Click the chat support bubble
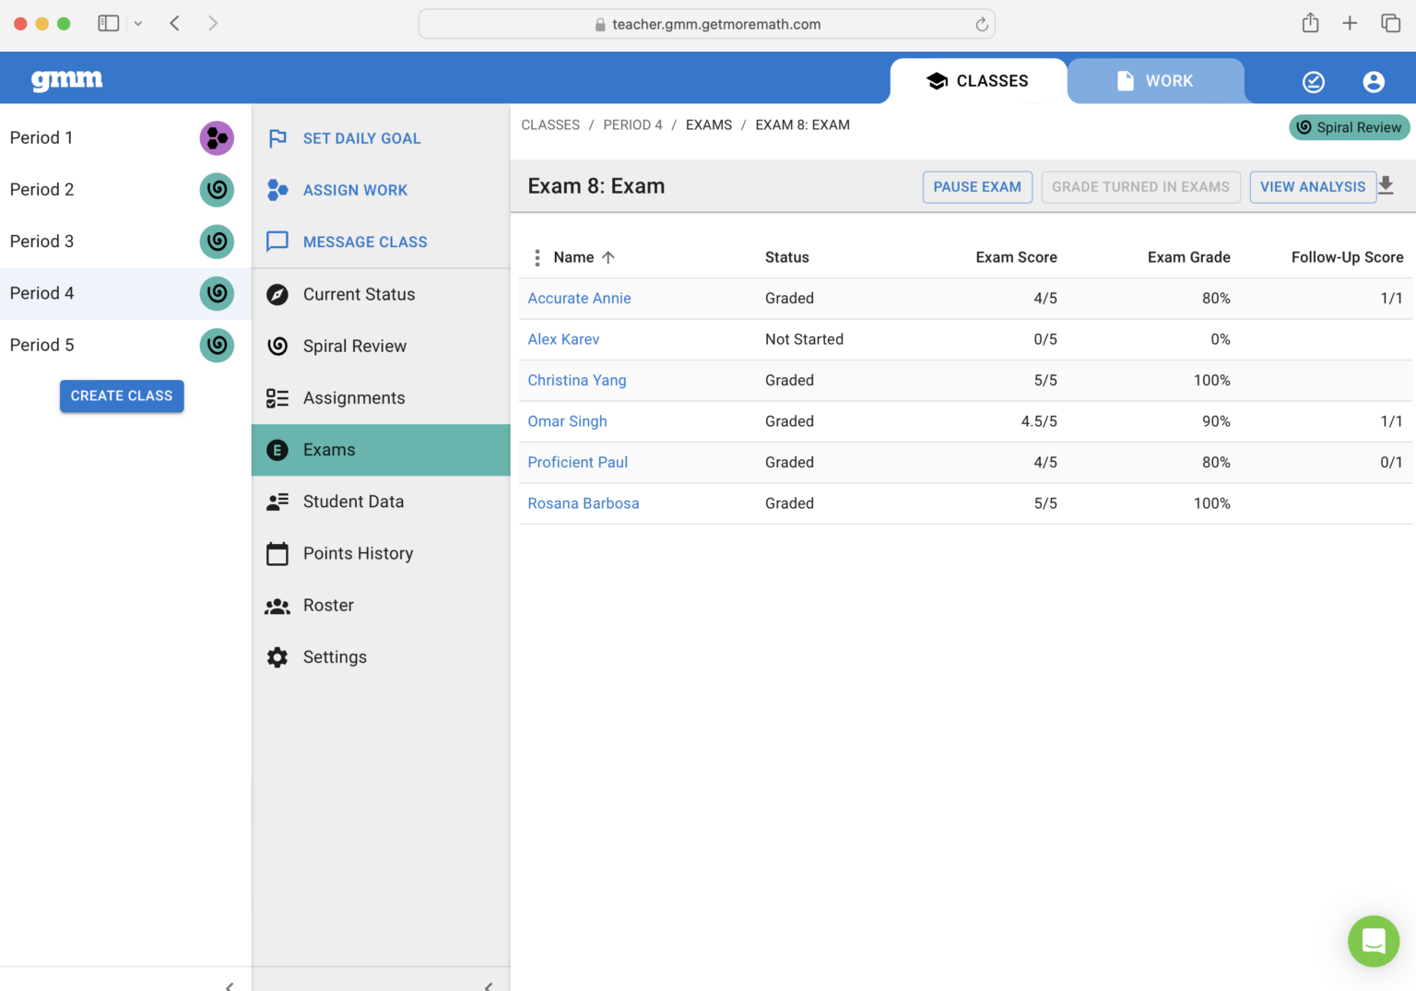 1374,941
